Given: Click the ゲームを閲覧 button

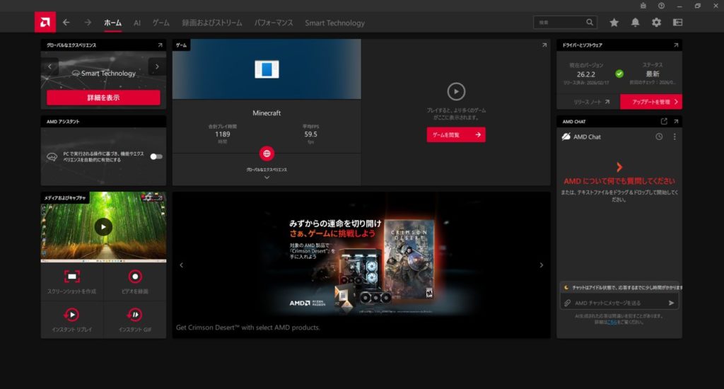Looking at the screenshot, I should click(456, 134).
